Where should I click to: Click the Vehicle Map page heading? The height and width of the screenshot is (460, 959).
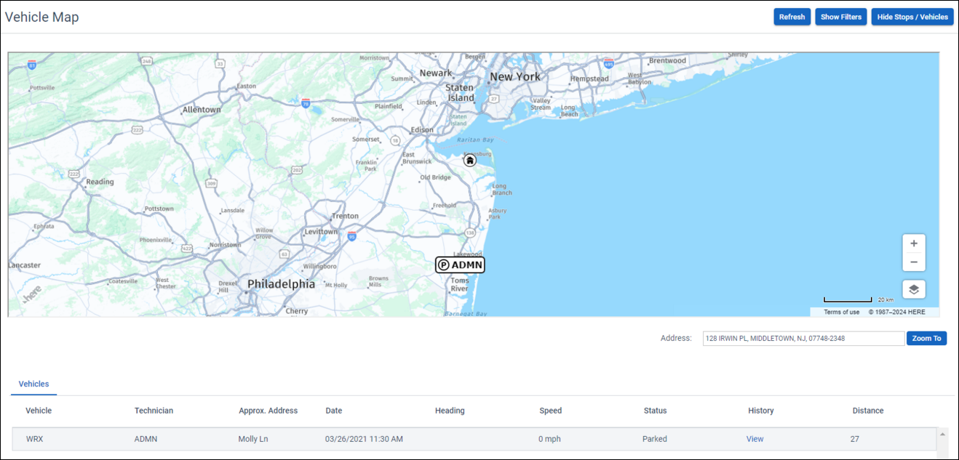(x=41, y=17)
